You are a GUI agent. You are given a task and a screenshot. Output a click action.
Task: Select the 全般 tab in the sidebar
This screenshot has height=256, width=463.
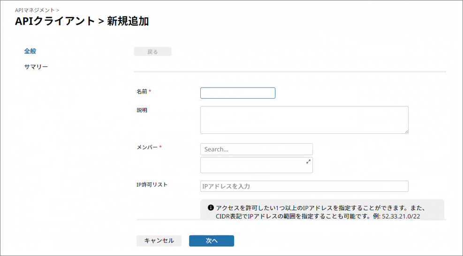pos(30,51)
